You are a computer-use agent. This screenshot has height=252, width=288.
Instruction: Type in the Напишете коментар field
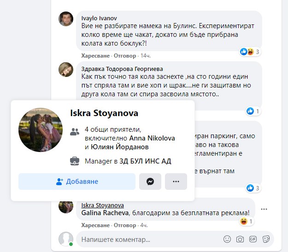click(x=147, y=240)
